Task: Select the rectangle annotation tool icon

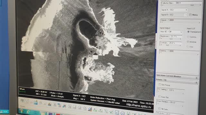Action: pyautogui.click(x=74, y=107)
